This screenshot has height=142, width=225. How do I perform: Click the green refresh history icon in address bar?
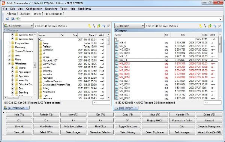click(x=18, y=19)
